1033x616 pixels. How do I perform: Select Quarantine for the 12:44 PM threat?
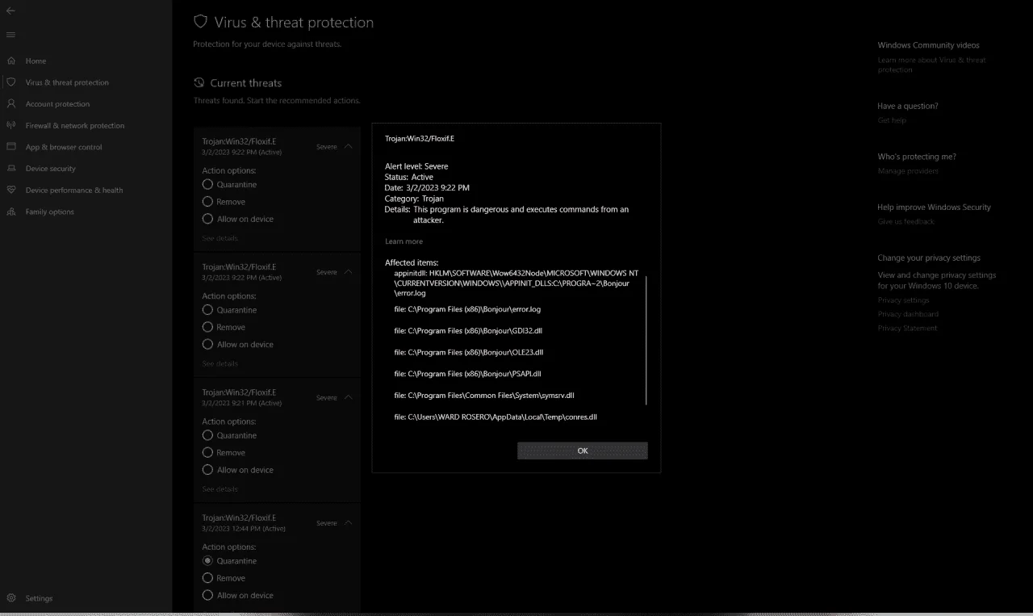207,560
